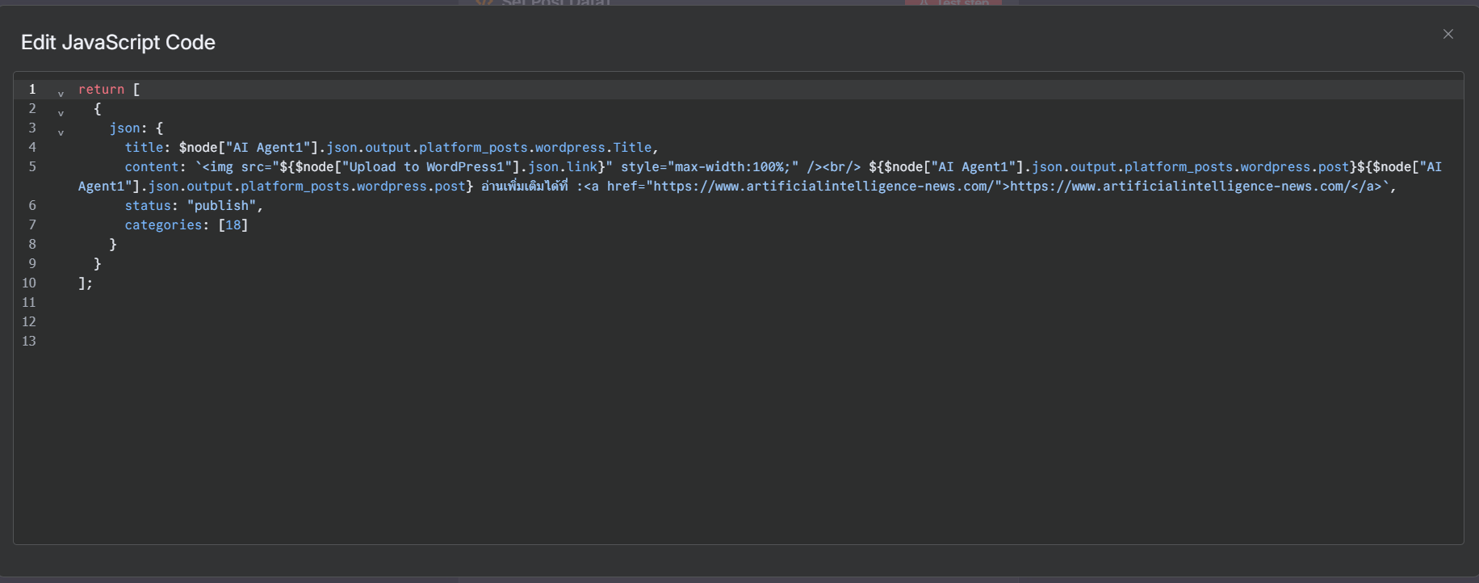Click line number 13 in the gutter
Viewport: 1479px width, 583px height.
(29, 341)
